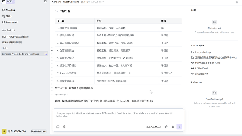Open README.md output file
The height and width of the screenshot is (136, 242).
pyautogui.click(x=201, y=68)
